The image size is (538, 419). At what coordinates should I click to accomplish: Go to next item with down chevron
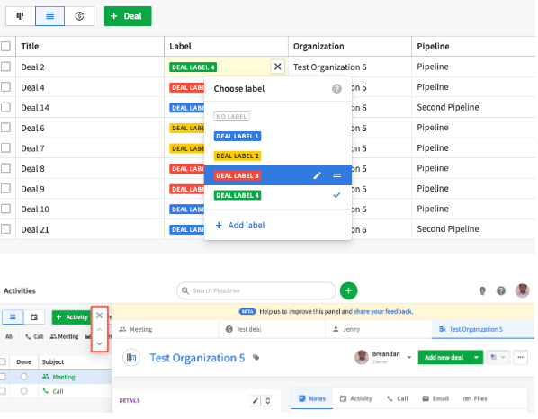(x=100, y=343)
